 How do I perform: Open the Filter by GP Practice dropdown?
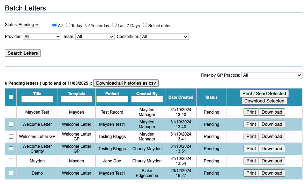[x=272, y=75]
